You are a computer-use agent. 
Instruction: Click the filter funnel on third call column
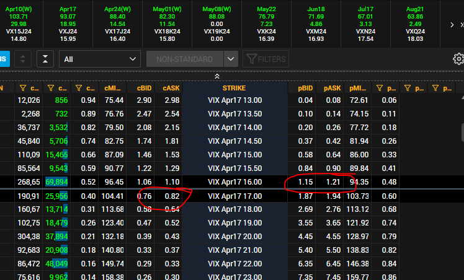pyautogui.click(x=79, y=88)
